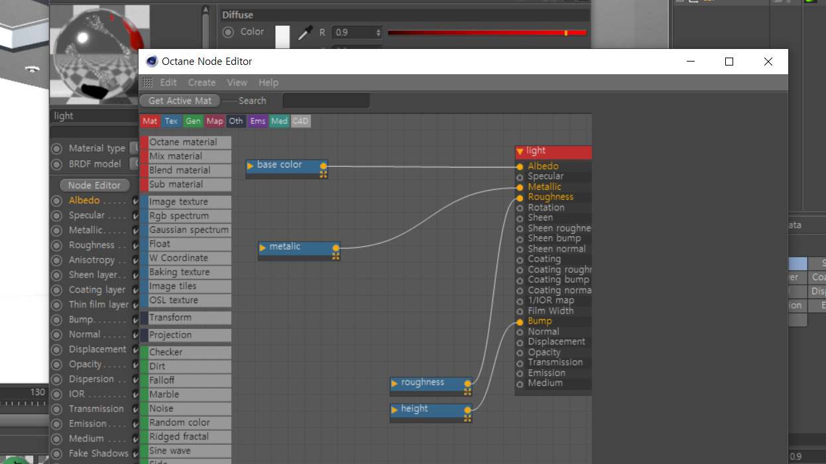The height and width of the screenshot is (464, 826).
Task: Click the Search input field
Action: 326,101
